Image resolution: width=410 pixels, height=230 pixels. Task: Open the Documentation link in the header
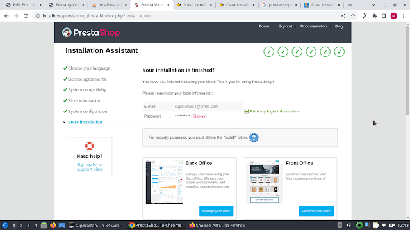[313, 26]
